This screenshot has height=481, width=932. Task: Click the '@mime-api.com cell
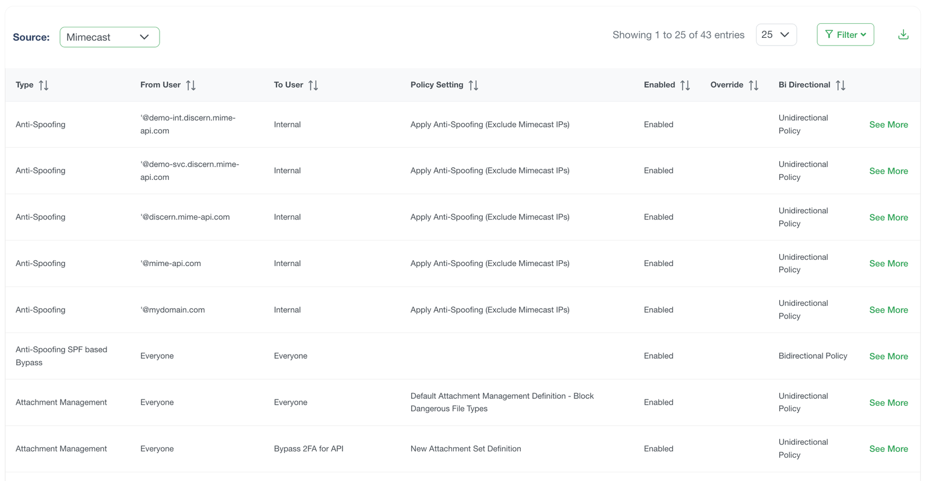171,263
